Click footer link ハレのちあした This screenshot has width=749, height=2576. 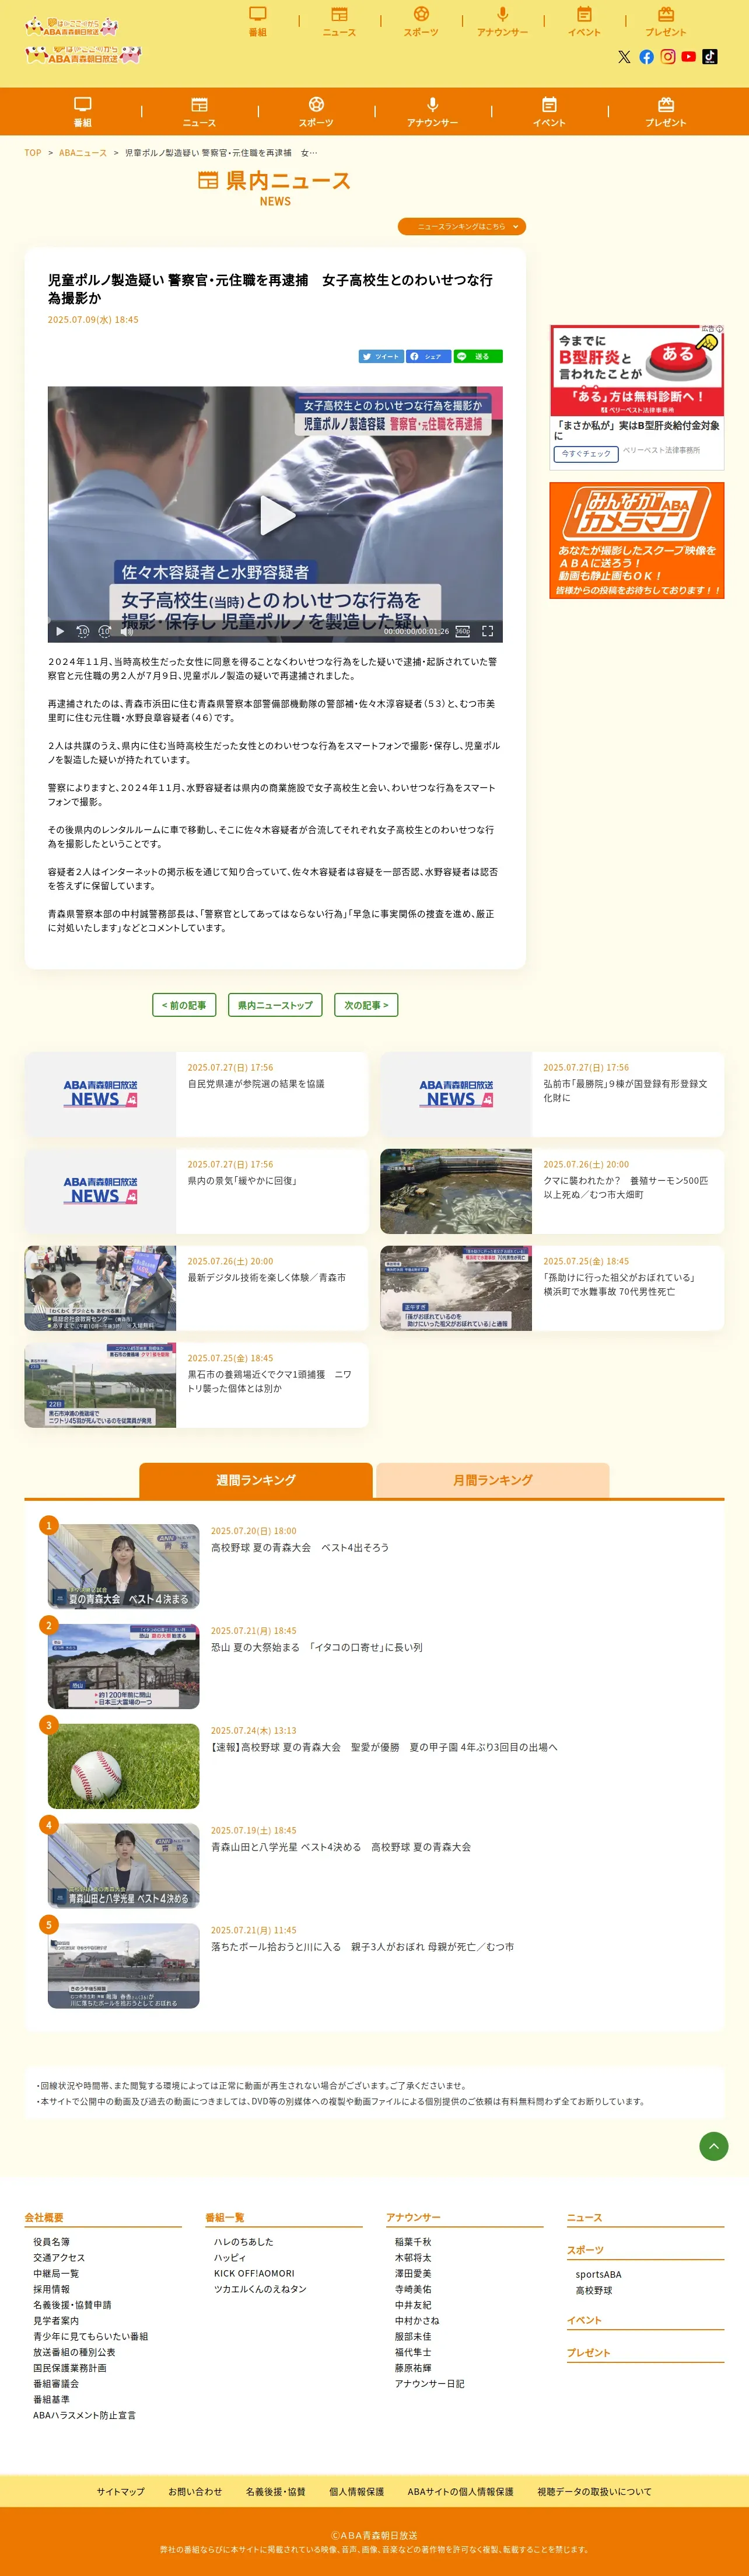tap(244, 2242)
